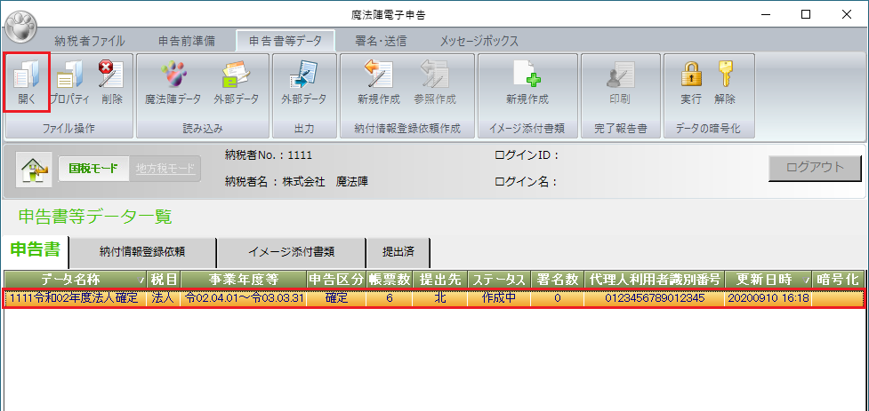Select the 提出済 tab
869x411 pixels.
point(398,251)
